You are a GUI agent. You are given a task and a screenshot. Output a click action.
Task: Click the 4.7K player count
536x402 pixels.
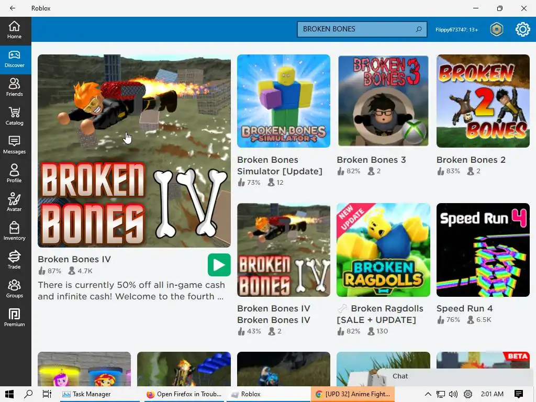click(81, 271)
